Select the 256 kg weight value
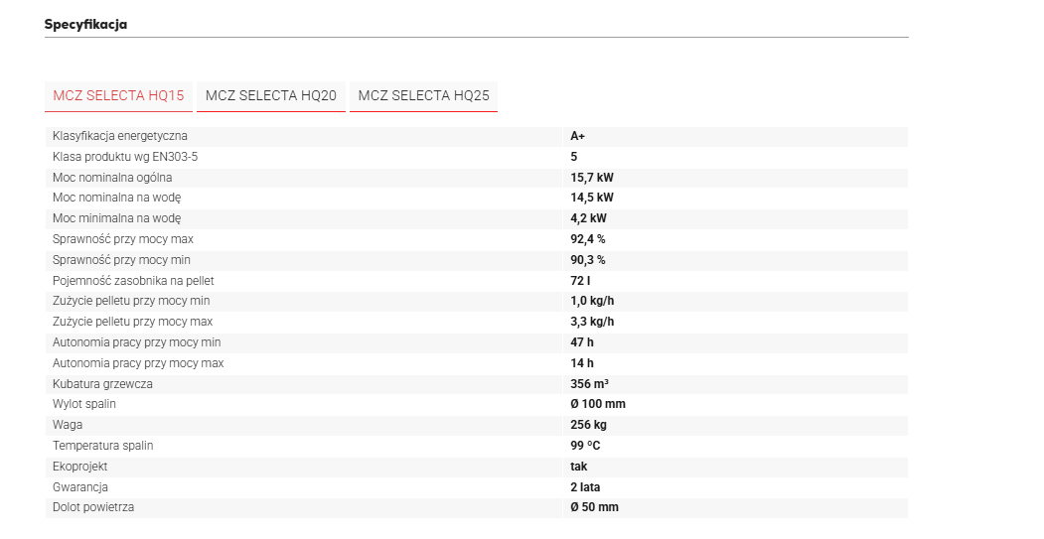 click(x=587, y=425)
